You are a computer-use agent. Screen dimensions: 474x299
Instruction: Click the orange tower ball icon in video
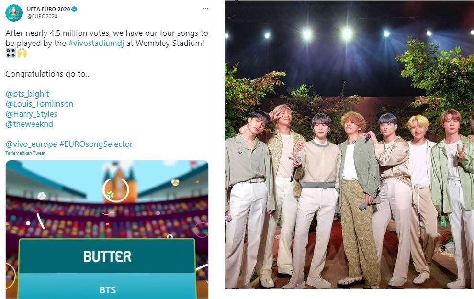click(116, 190)
